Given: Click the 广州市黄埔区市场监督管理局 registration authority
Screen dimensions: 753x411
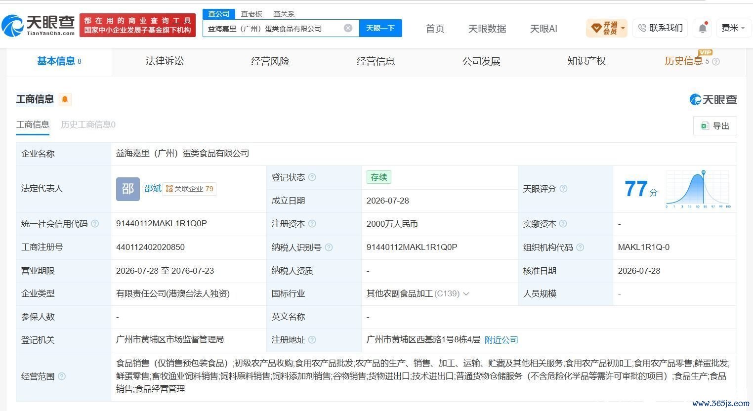Looking at the screenshot, I should pyautogui.click(x=170, y=340).
